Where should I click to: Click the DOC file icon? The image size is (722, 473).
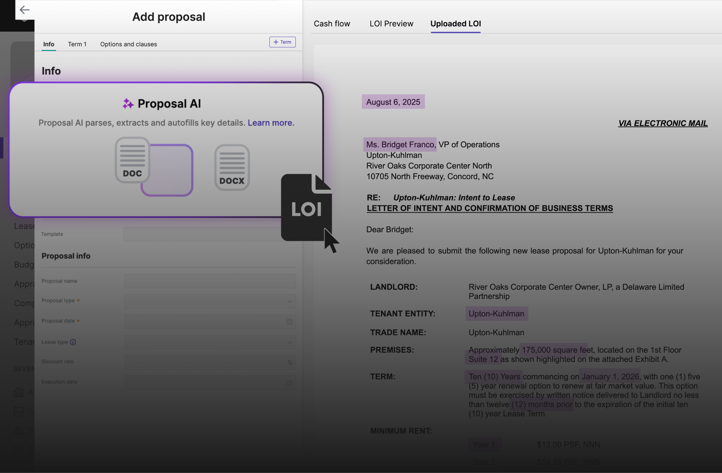(132, 160)
